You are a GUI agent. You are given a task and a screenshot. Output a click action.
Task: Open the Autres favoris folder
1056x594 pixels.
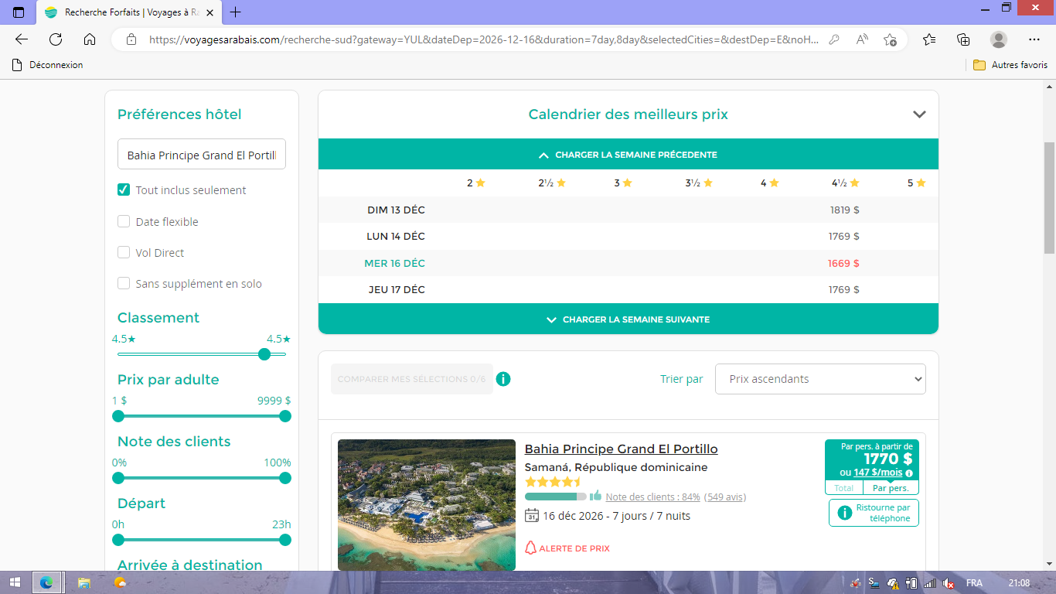[x=1010, y=65]
